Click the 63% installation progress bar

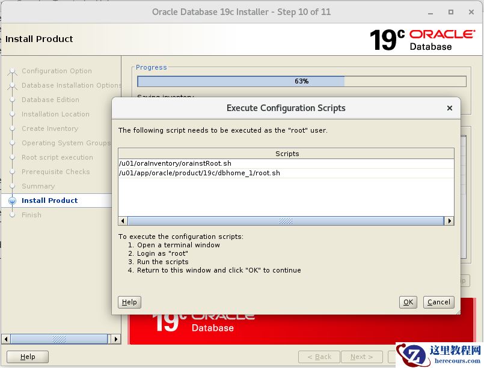[302, 82]
